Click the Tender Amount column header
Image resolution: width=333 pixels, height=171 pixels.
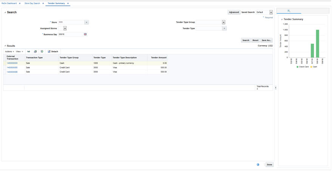157,58
